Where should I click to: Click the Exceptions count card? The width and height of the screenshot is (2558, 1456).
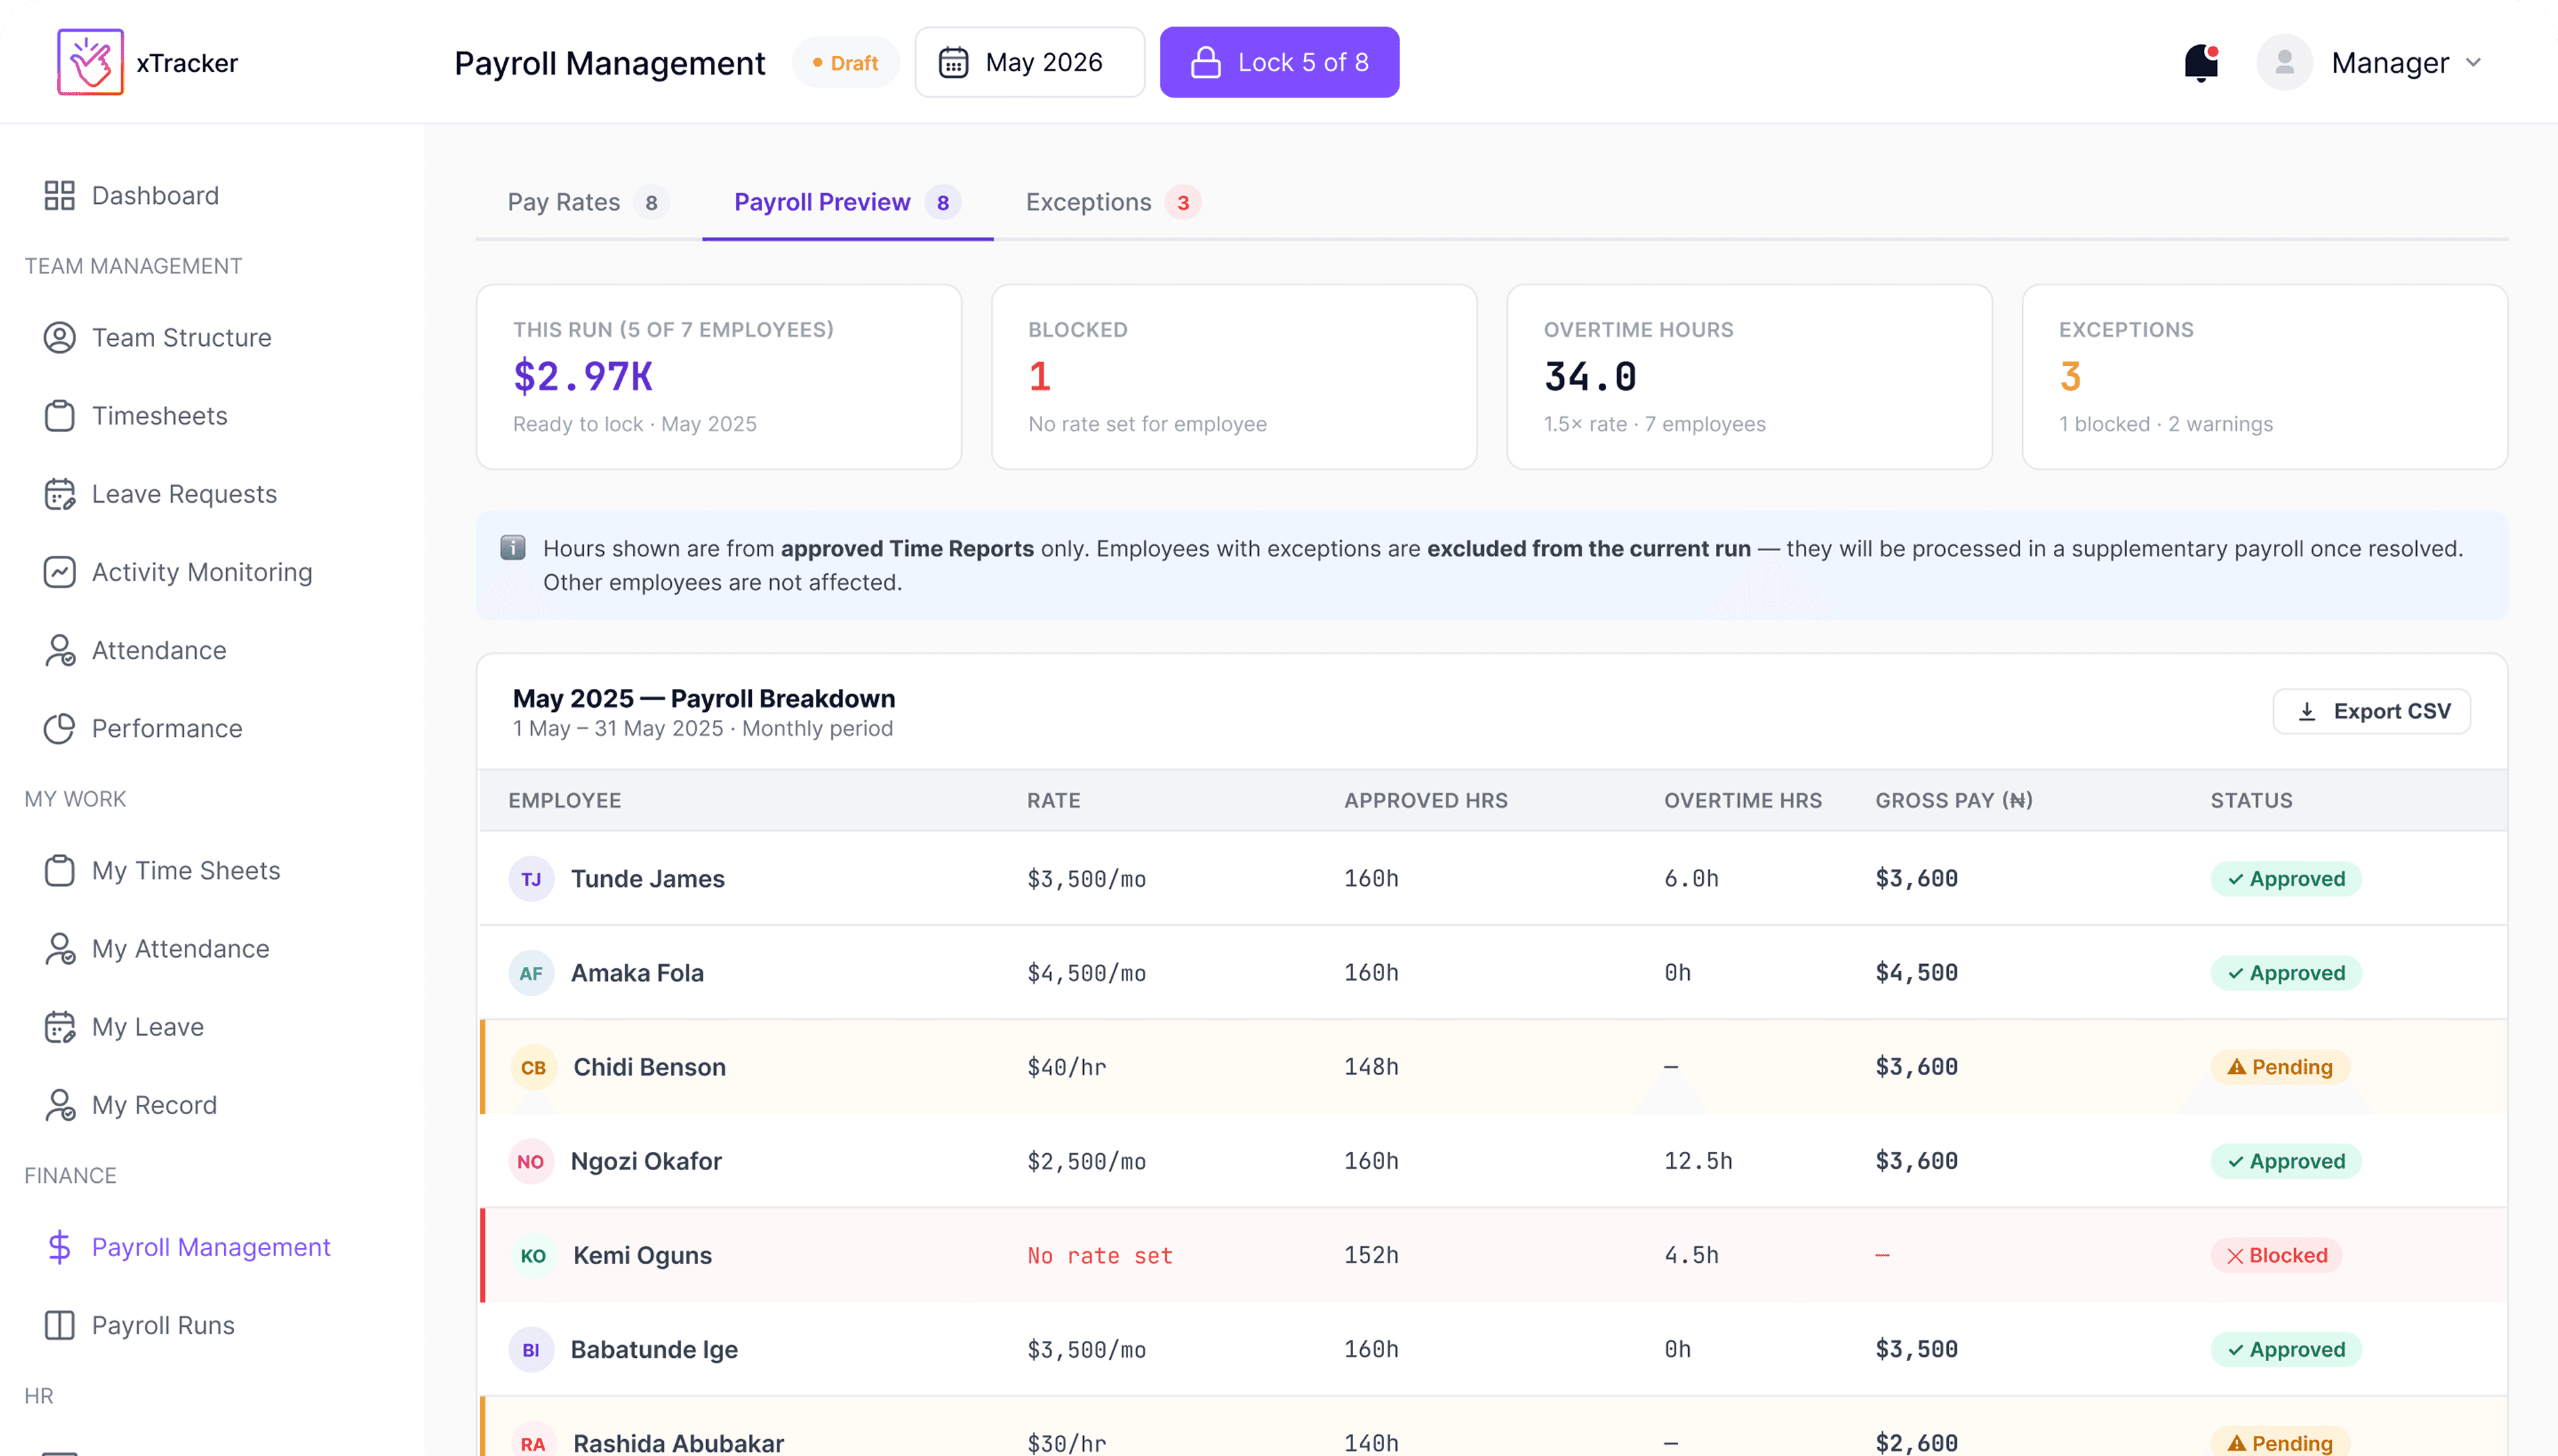pyautogui.click(x=2264, y=376)
